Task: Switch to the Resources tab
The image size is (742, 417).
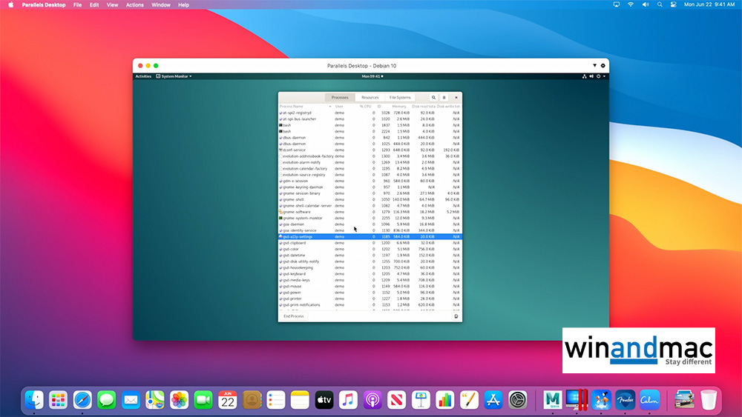Action: (370, 98)
